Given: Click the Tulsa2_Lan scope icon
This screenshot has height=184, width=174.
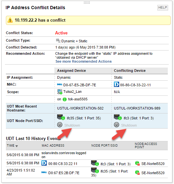Looking at the screenshot, I should pos(59,92).
